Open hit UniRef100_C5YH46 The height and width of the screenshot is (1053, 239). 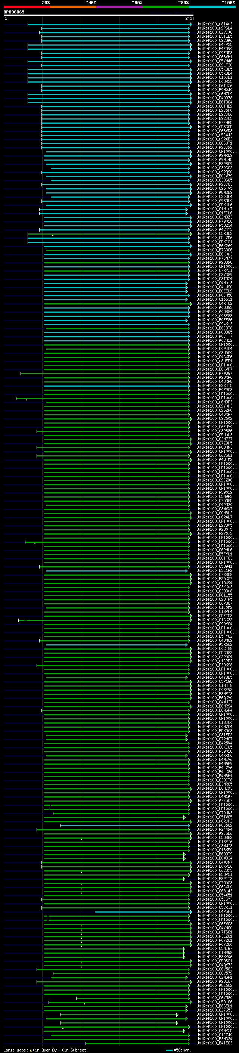[214, 61]
